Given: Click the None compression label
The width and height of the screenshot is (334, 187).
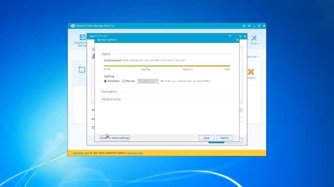Looking at the screenshot, I should pyautogui.click(x=107, y=69).
